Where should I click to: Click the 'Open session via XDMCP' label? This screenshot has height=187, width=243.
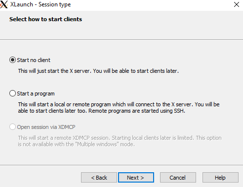pyautogui.click(x=46, y=127)
